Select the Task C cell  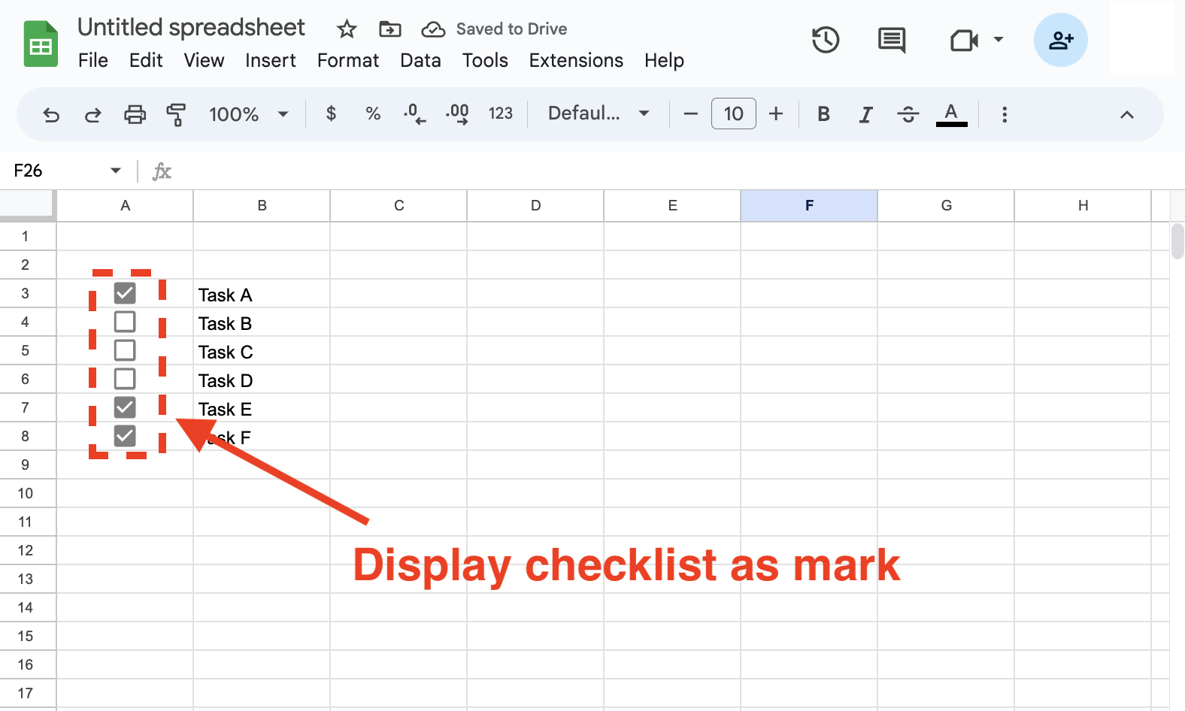[x=262, y=350]
